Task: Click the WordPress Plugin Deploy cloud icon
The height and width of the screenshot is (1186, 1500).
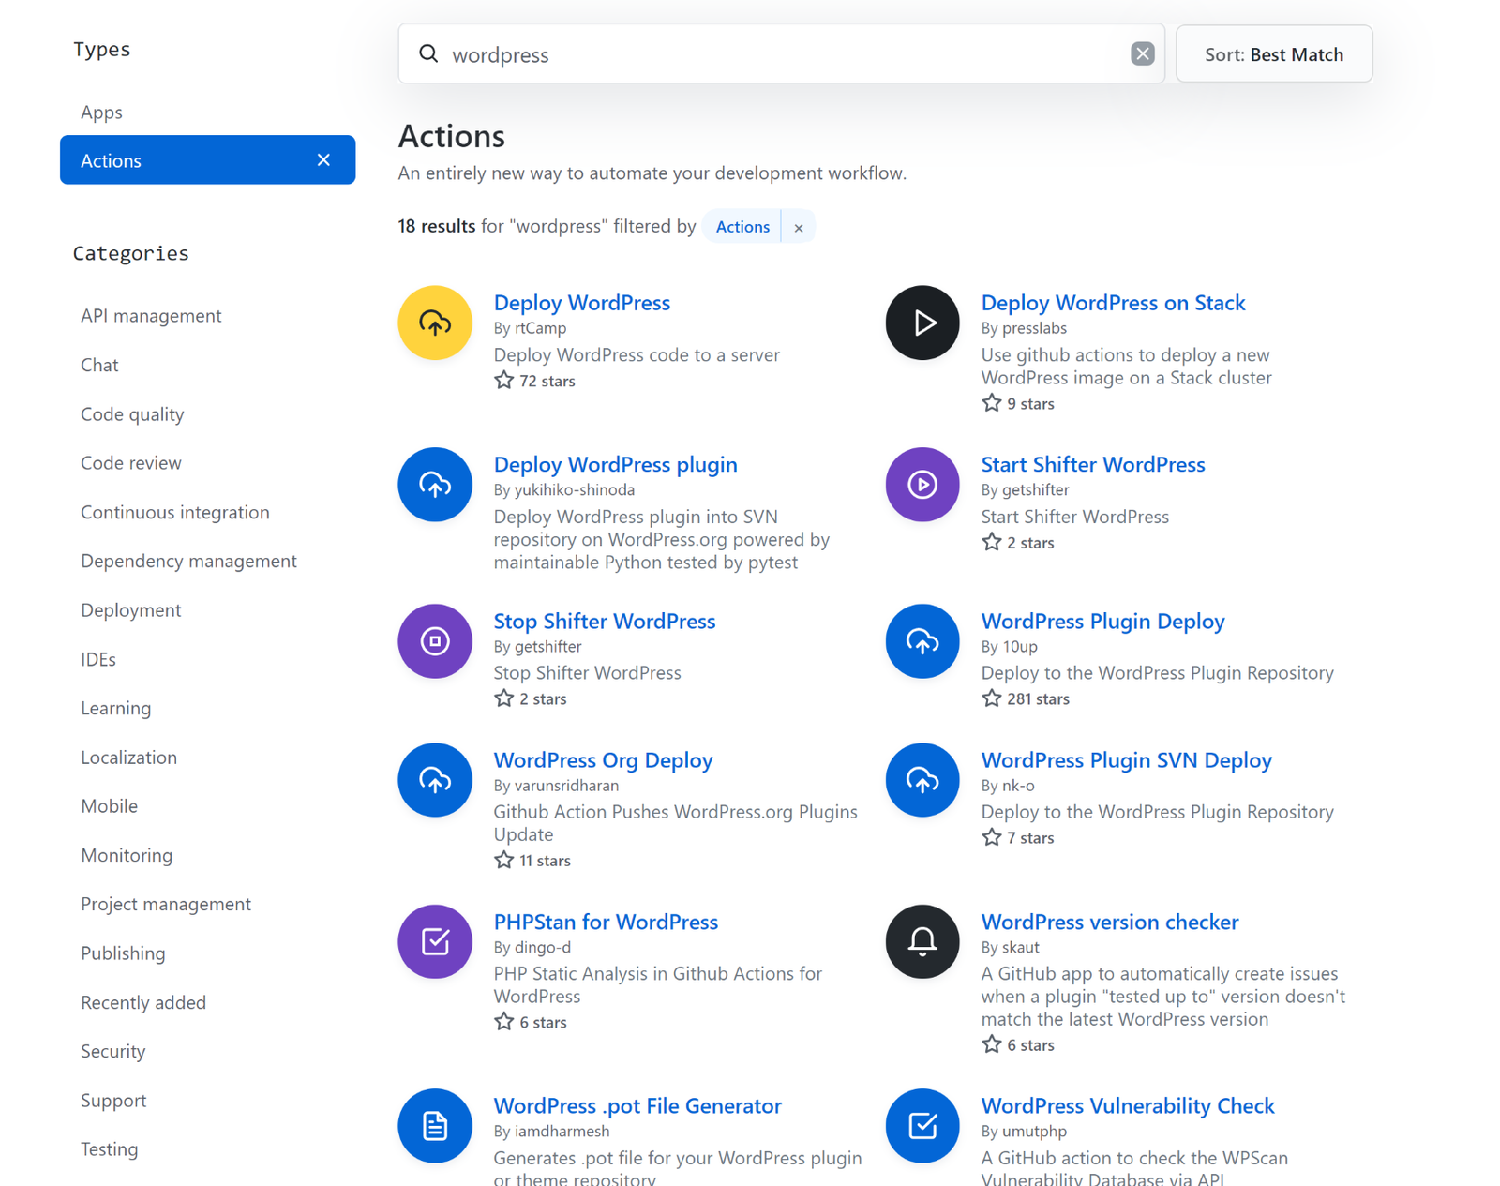Action: pyautogui.click(x=922, y=641)
